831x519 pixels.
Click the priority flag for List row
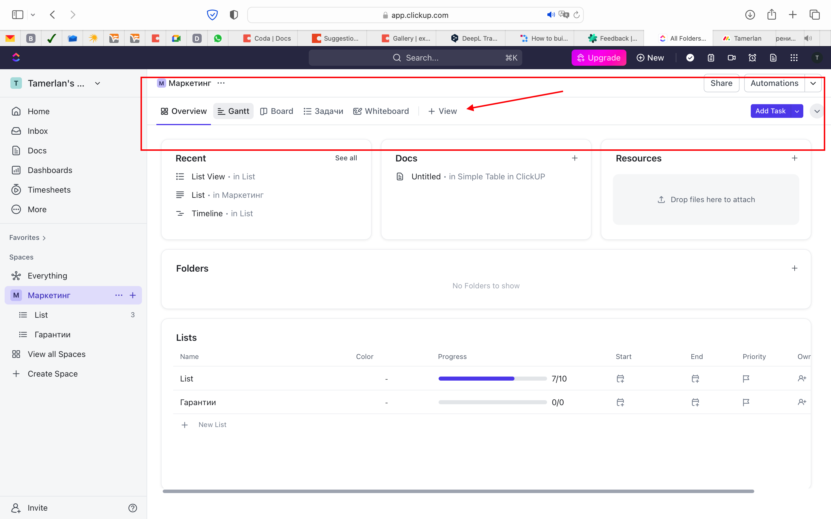point(746,379)
